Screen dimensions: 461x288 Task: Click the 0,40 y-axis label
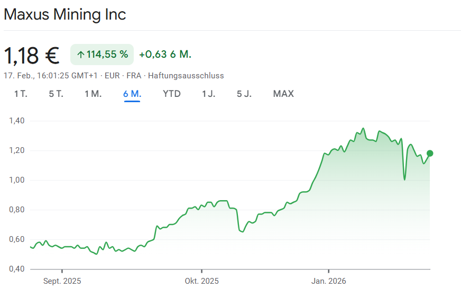coord(16,269)
